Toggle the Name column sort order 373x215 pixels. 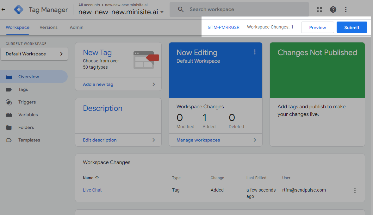[x=90, y=178]
